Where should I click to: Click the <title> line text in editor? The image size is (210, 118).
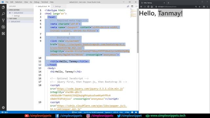click(69, 61)
